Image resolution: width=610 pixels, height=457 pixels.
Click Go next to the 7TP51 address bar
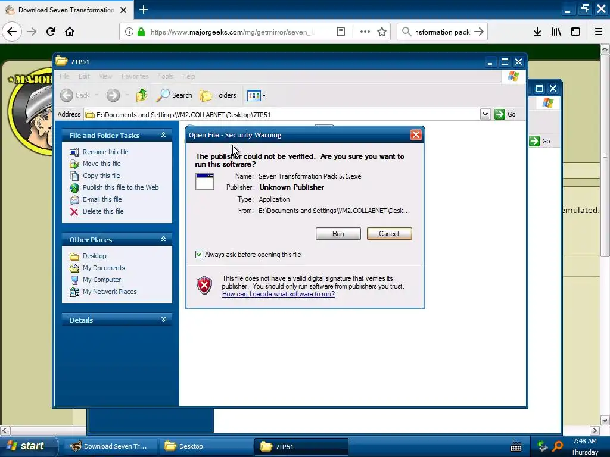[505, 114]
